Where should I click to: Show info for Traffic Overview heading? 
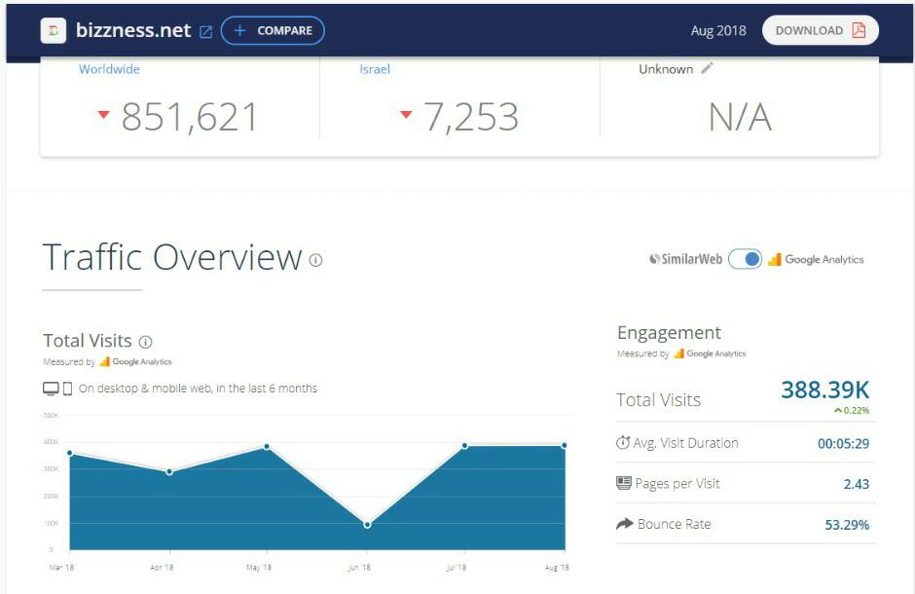point(315,260)
